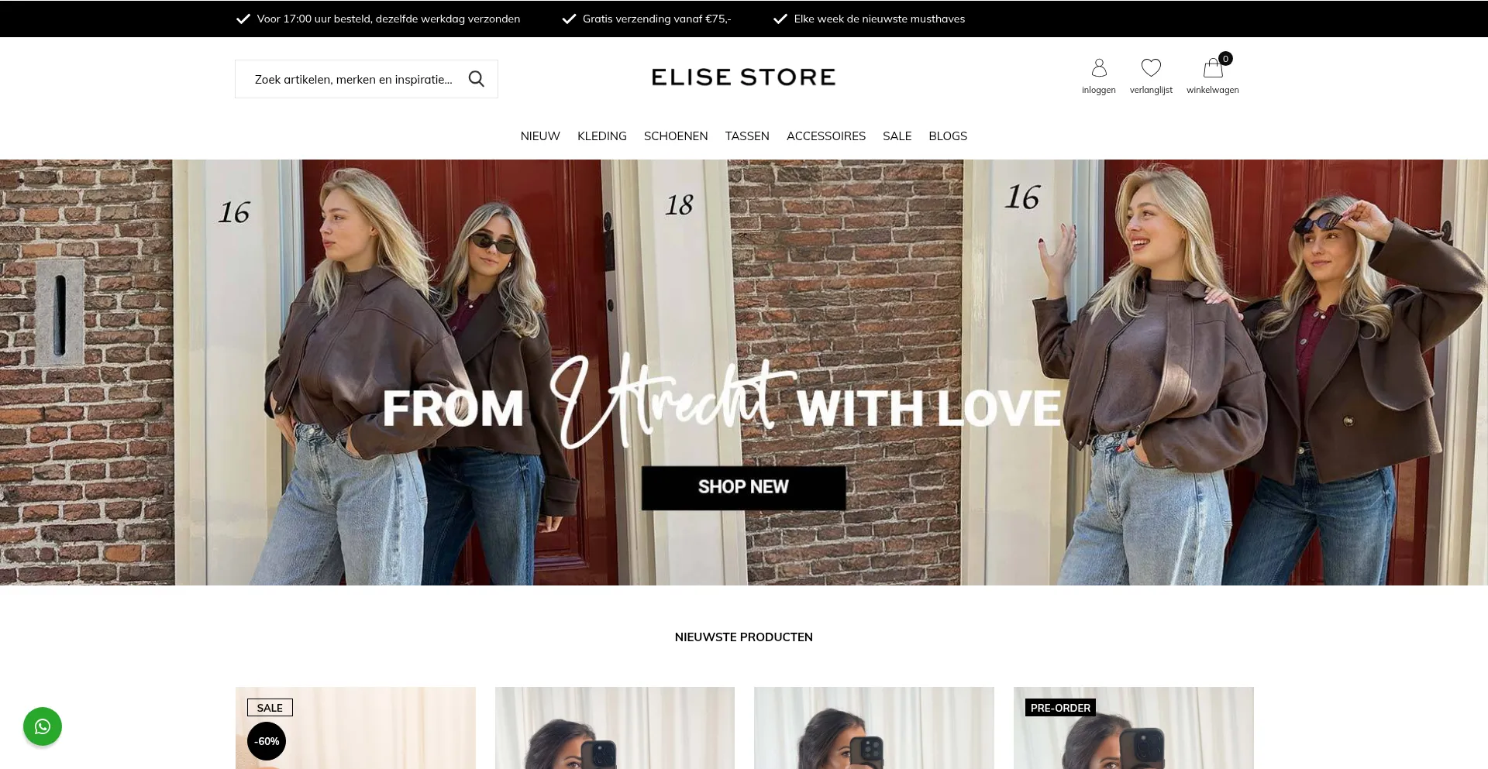Open the NIEUW menu item
This screenshot has width=1488, height=769.
click(540, 136)
